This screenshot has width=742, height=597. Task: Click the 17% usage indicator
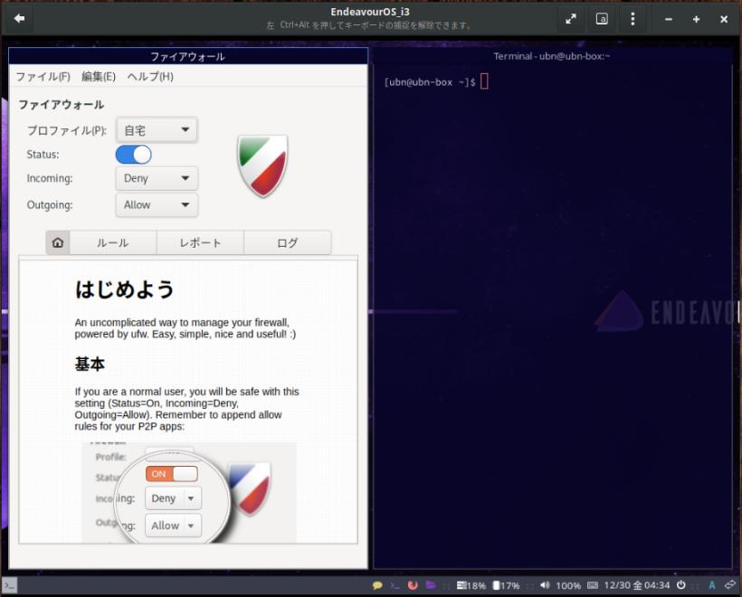tap(507, 585)
